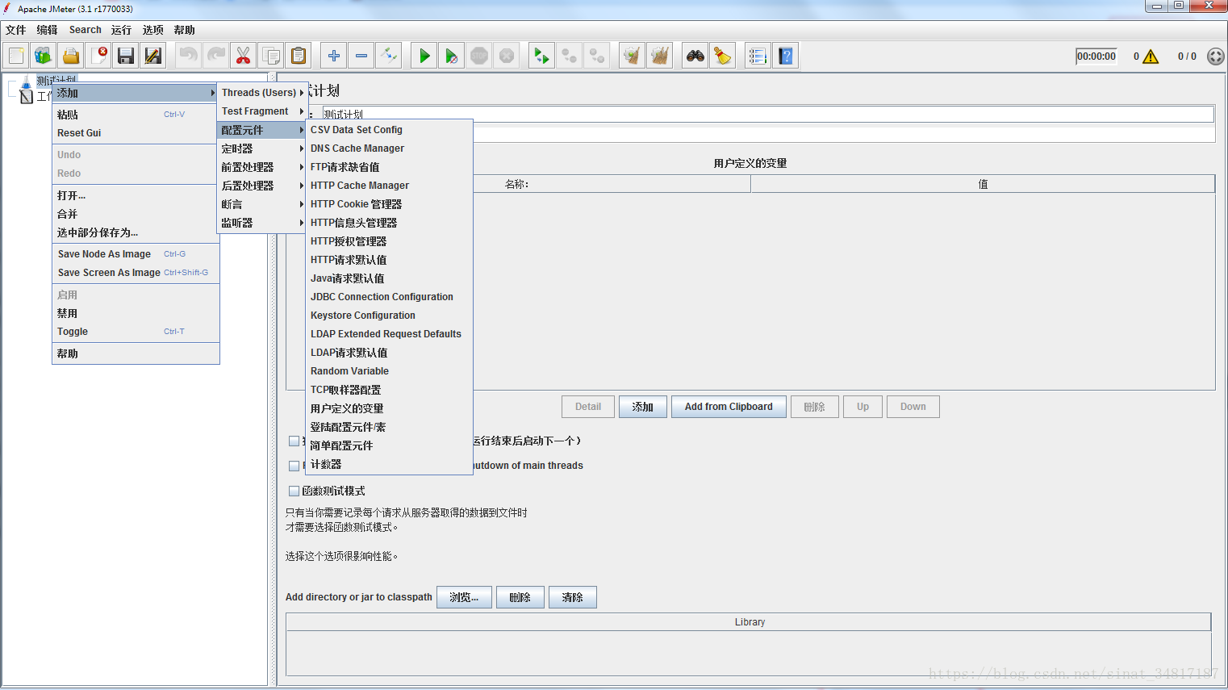The height and width of the screenshot is (690, 1228).
Task: Choose Reset Gui in context menu
Action: pyautogui.click(x=136, y=133)
